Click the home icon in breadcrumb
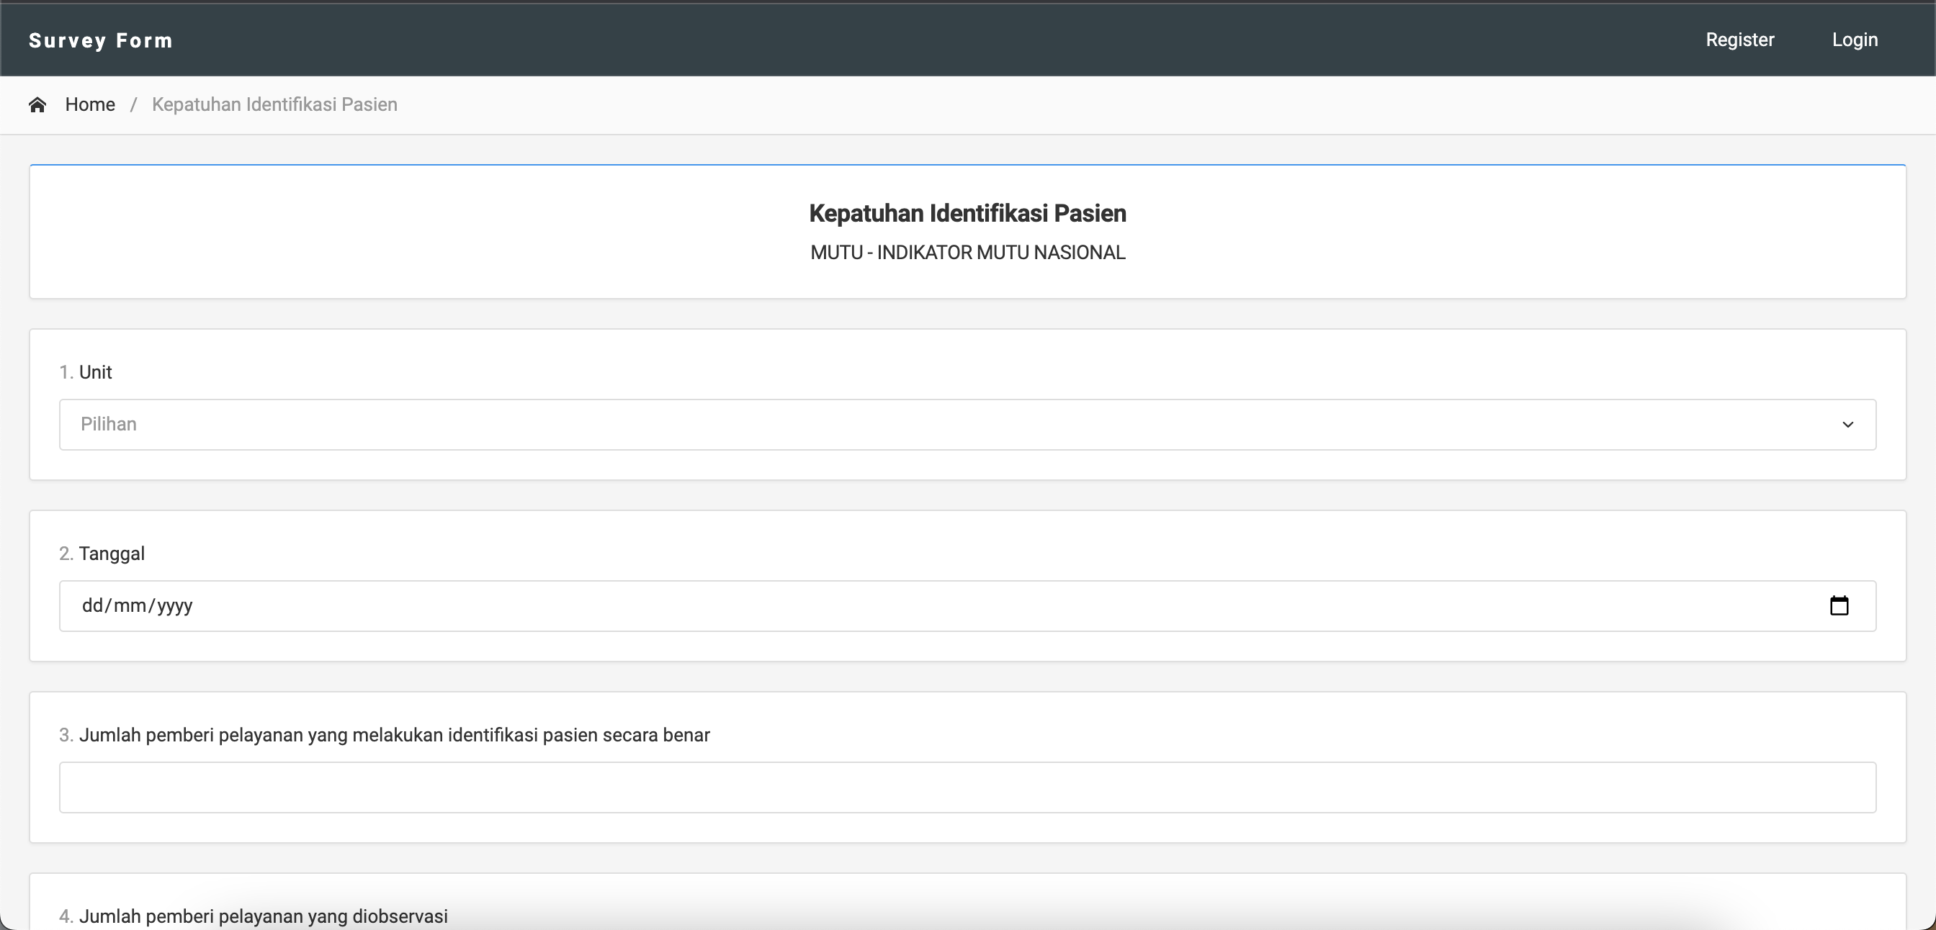Viewport: 1936px width, 930px height. (x=37, y=105)
